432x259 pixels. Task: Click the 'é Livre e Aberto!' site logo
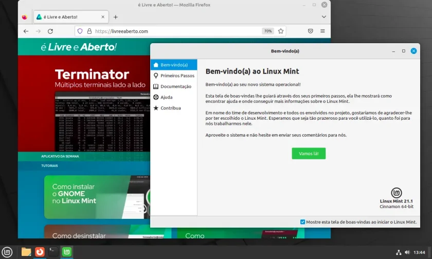coord(79,47)
